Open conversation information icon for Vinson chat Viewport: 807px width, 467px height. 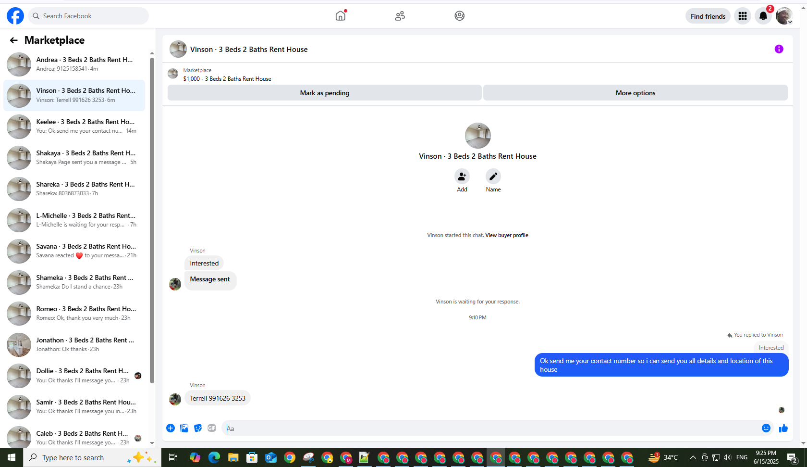[779, 49]
